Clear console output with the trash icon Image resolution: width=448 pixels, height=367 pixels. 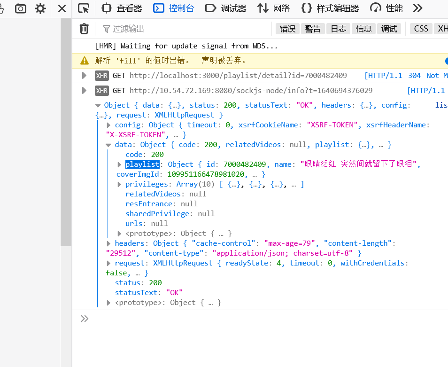84,28
